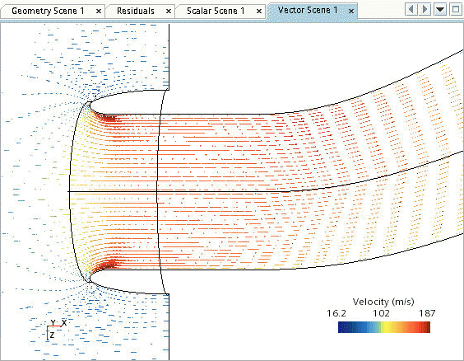Viewport: 464px width, 361px height.
Task: Click the scroll tabs right arrow icon
Action: coord(425,10)
